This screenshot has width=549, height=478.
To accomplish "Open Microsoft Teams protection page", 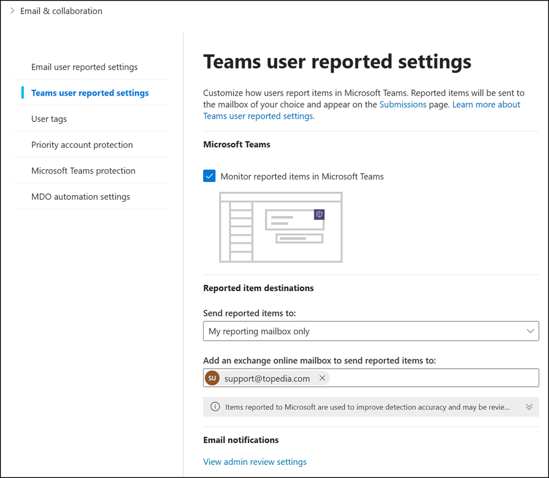I will pyautogui.click(x=83, y=171).
